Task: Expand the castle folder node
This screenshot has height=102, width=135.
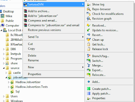Action: [6, 73]
